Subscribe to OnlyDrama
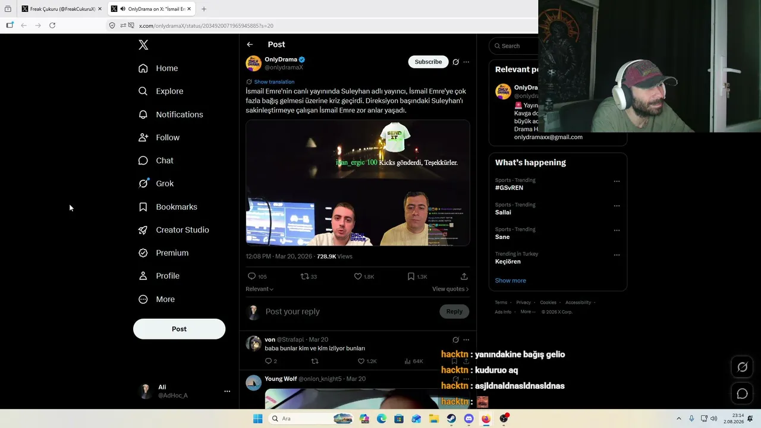 428,62
